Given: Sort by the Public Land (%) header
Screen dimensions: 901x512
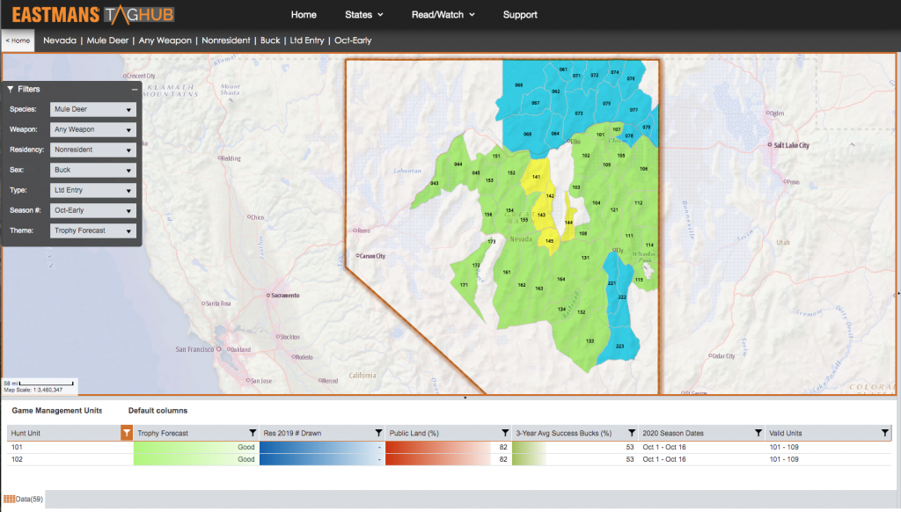Looking at the screenshot, I should click(x=414, y=433).
